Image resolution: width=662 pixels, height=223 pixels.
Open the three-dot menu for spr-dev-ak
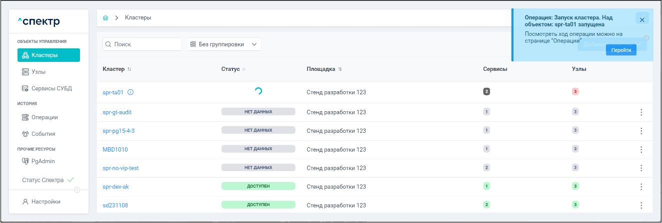click(x=641, y=187)
